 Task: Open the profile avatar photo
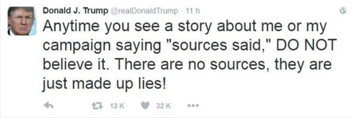tap(22, 21)
